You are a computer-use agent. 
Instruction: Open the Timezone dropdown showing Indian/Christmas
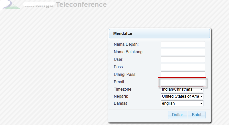point(182,89)
